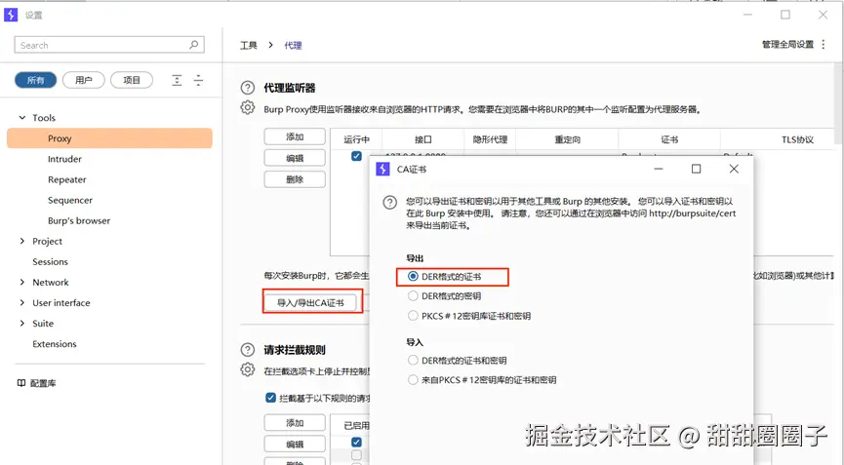Image resolution: width=844 pixels, height=465 pixels.
Task: Click 编辑 button for interception rules
Action: tap(295, 444)
